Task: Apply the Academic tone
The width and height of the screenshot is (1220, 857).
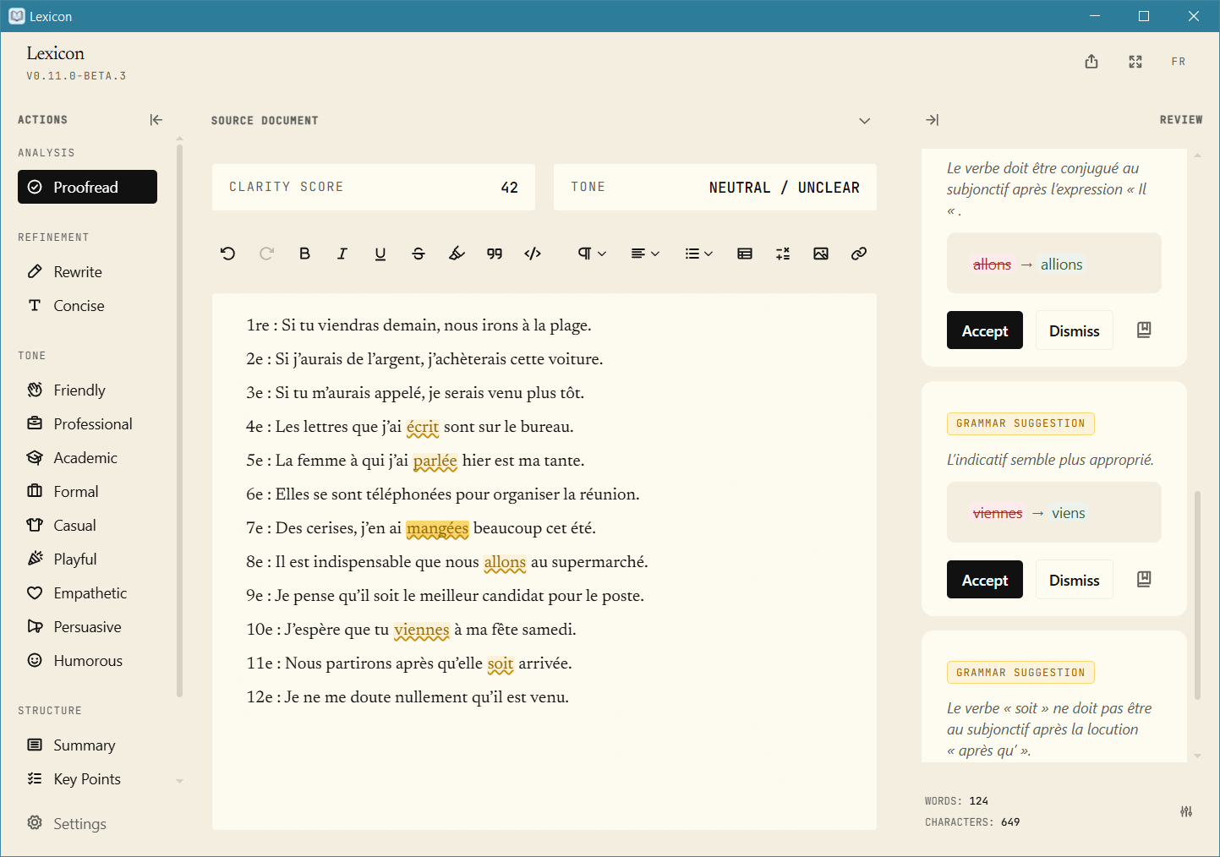Action: [x=87, y=457]
